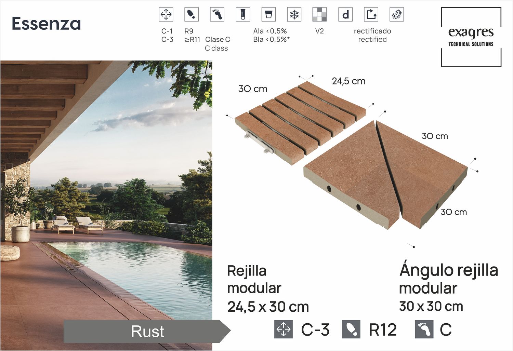Click the 'Rejilla modular' product name
The image size is (513, 351).
[254, 280]
